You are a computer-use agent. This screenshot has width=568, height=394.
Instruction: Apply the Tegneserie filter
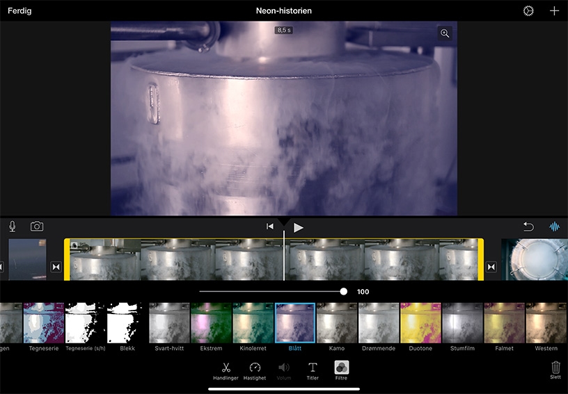[44, 323]
